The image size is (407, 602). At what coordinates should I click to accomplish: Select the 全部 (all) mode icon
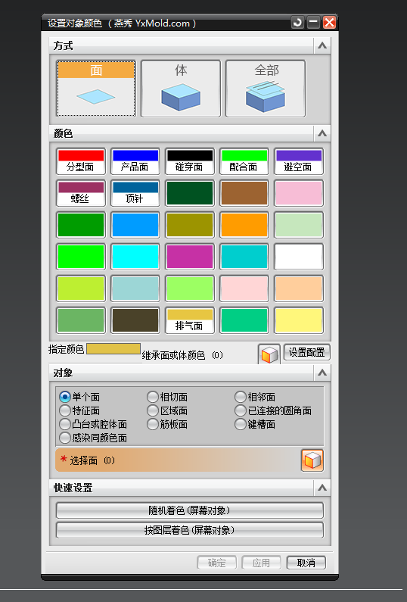click(x=266, y=89)
